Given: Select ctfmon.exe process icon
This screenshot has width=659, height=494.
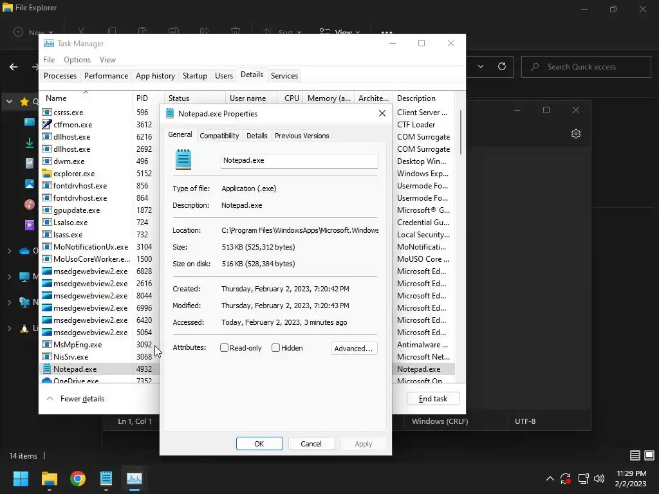Looking at the screenshot, I should tap(46, 124).
